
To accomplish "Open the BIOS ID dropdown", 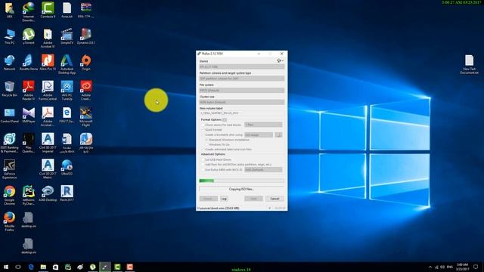I will (263, 169).
